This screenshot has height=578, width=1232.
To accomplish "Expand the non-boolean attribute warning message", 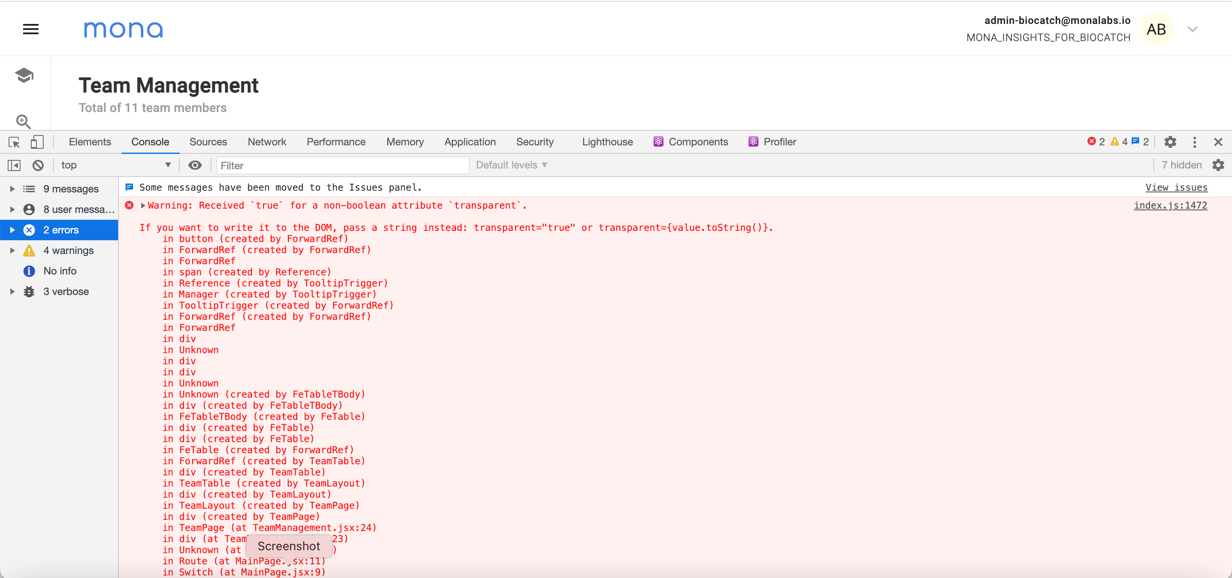I will (x=142, y=206).
